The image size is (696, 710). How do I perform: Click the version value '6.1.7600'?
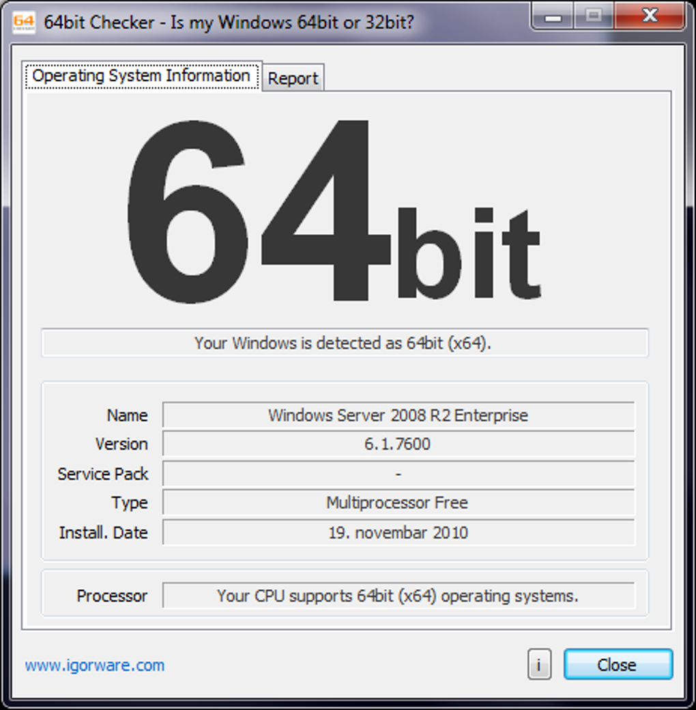click(x=398, y=444)
